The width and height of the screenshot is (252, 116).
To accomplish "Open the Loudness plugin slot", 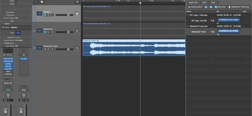I will 8,74.
